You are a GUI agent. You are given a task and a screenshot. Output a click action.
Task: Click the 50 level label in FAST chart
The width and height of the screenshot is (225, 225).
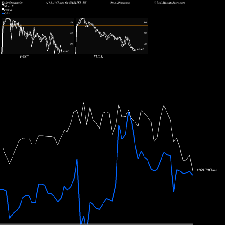[72, 33]
